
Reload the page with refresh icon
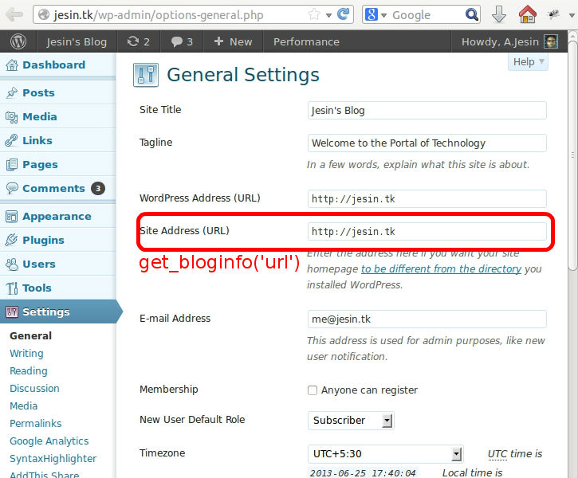343,14
